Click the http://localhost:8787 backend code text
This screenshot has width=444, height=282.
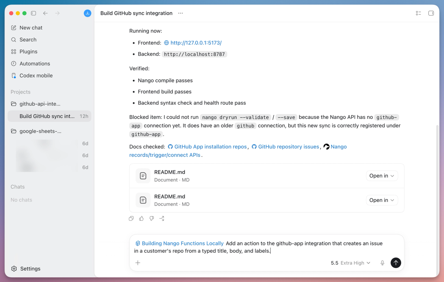pos(194,54)
